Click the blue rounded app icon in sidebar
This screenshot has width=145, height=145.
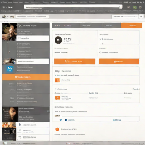point(10,69)
